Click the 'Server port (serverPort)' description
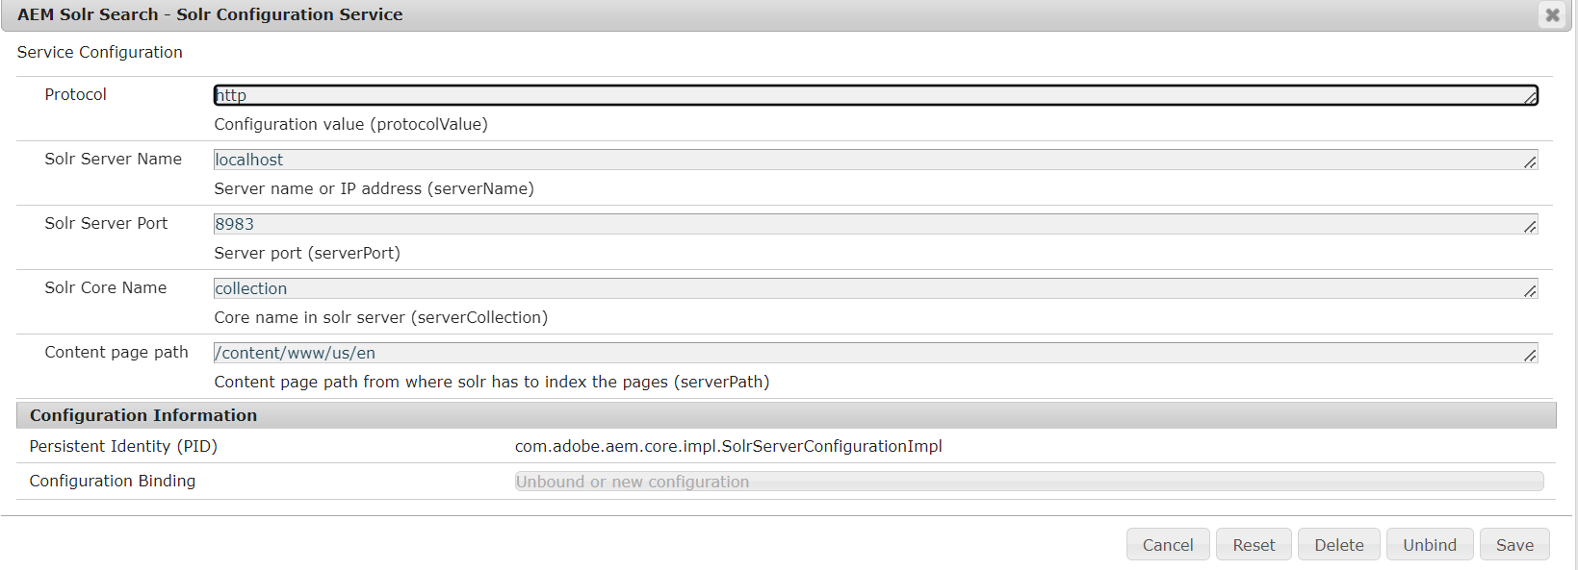Screen dimensions: 1578x570 pyautogui.click(x=307, y=253)
